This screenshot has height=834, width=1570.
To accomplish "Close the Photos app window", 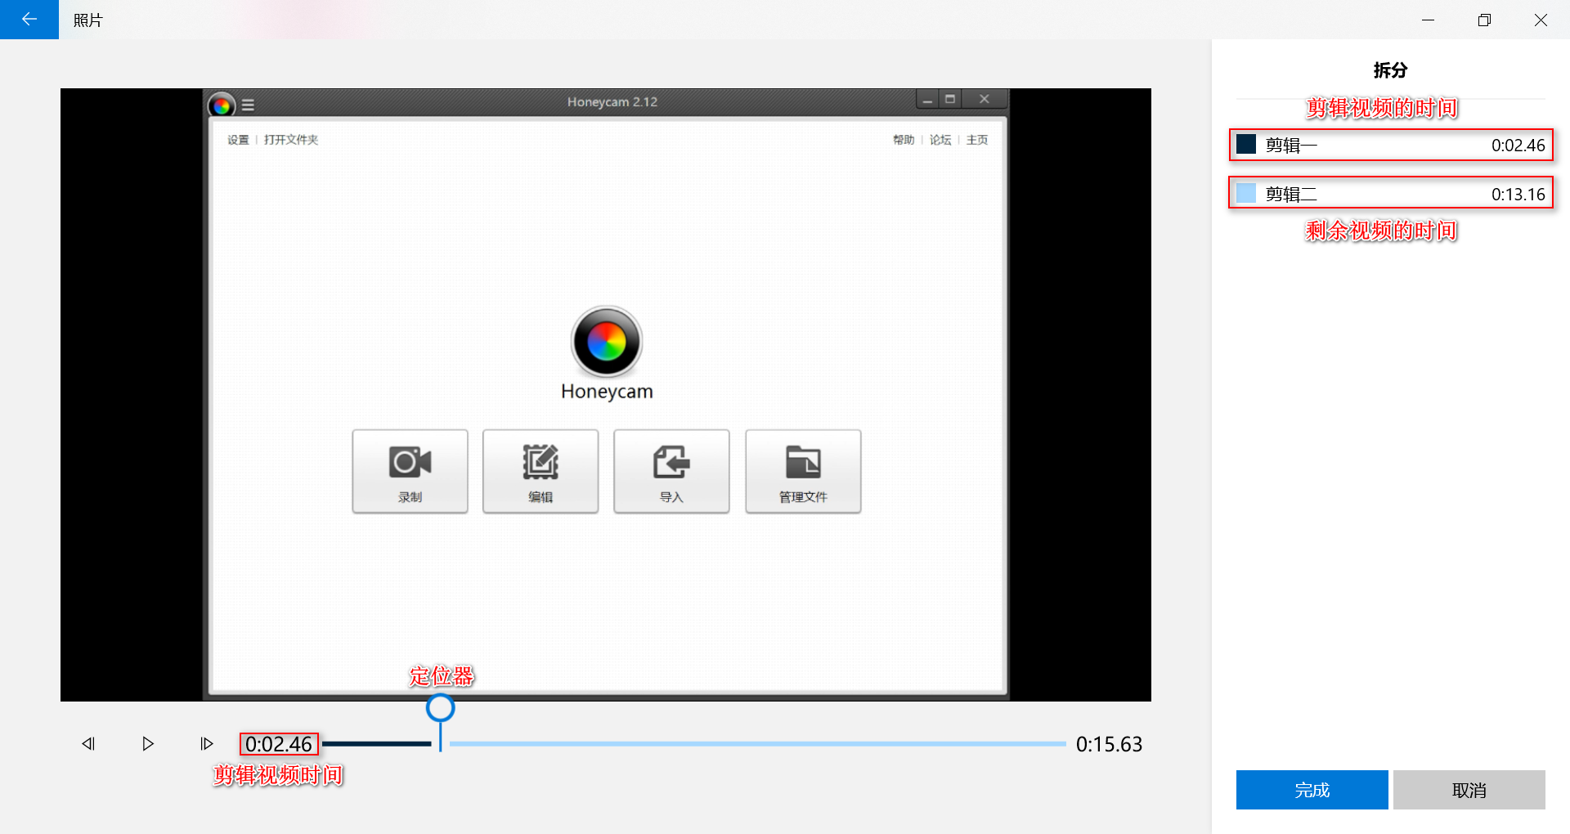I will (x=1541, y=20).
